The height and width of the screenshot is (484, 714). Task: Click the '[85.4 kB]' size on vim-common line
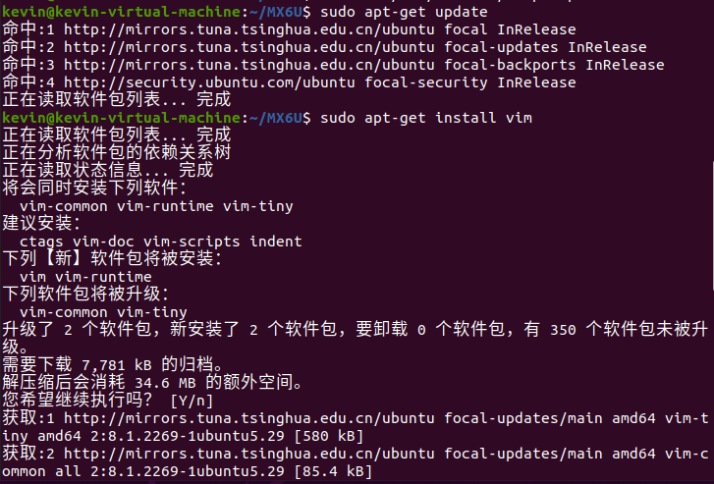point(333,471)
